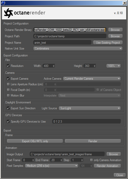This screenshot has height=179, width=128.
Task: Browse for the Project Path
Action: pyautogui.click(x=115, y=36)
